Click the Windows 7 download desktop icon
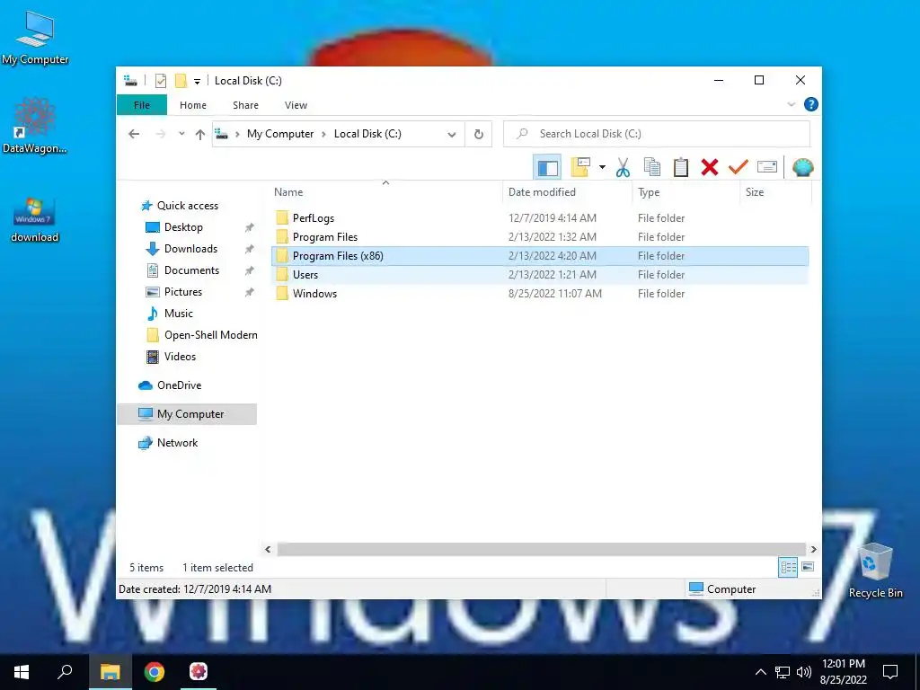920x690 pixels. [35, 220]
